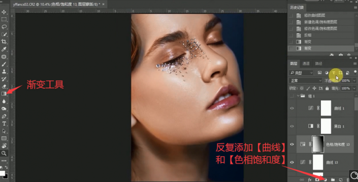Image resolution: width=358 pixels, height=182 pixels.
Task: Open the 填充 100% slider arrow
Action: click(354, 88)
